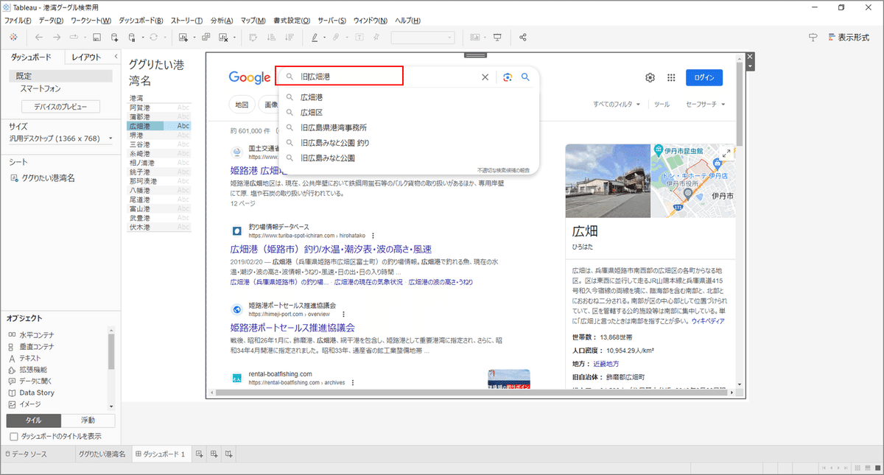Open the fit view dropdown in toolbar

pos(422,37)
